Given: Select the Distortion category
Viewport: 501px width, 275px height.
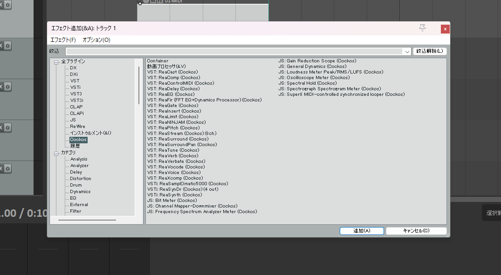Looking at the screenshot, I should 81,179.
